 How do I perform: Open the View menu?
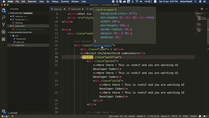(x=41, y=1)
